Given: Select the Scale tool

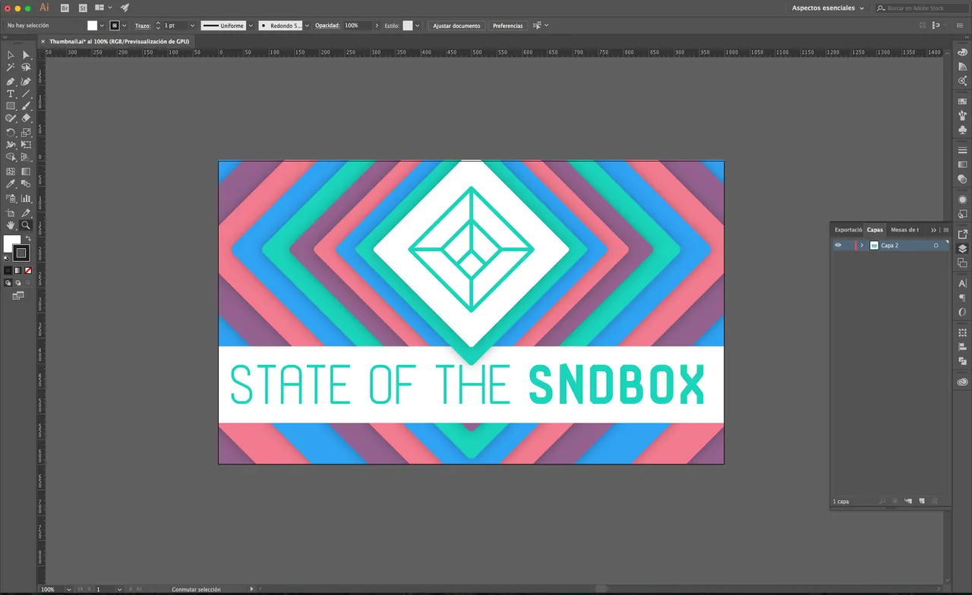Looking at the screenshot, I should [26, 132].
